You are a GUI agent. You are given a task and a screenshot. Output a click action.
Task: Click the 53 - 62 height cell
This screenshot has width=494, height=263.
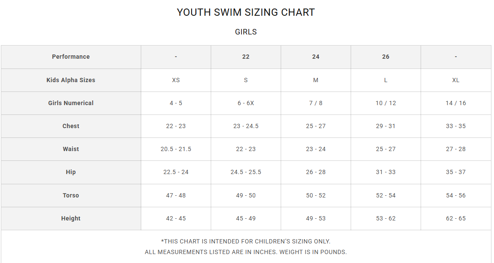click(386, 218)
